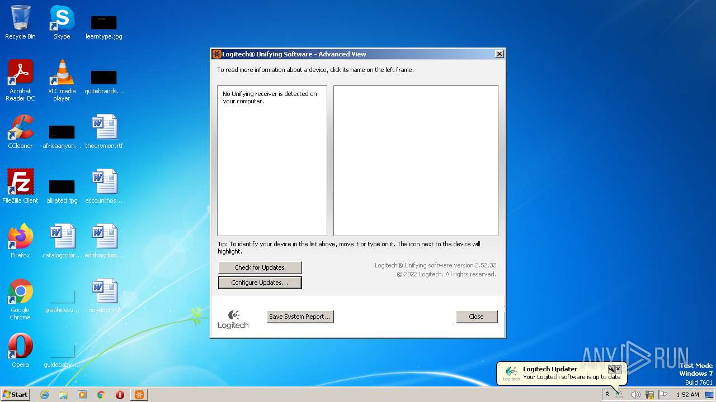Select the learntype.jpg desktop file
The height and width of the screenshot is (402, 716).
pos(103,27)
